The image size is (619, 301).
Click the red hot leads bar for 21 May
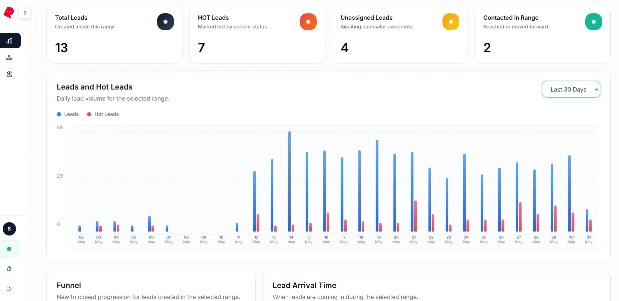pyautogui.click(x=415, y=216)
